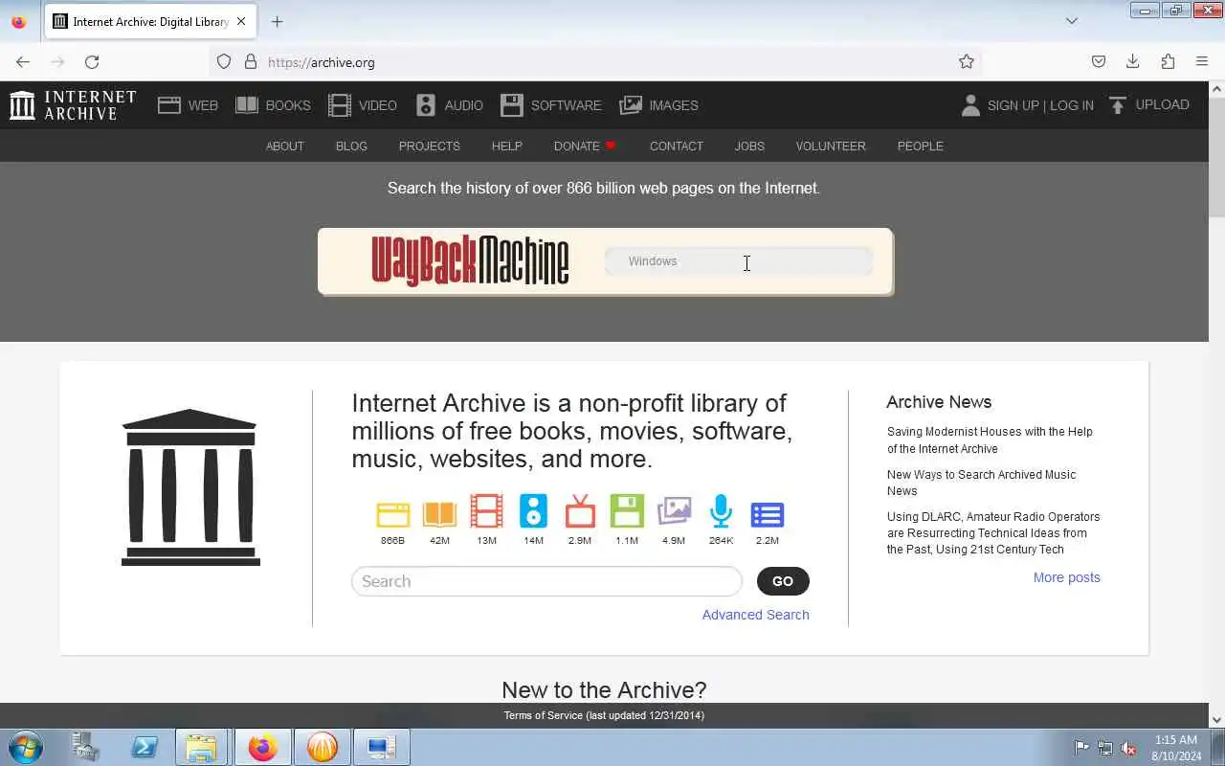This screenshot has width=1225, height=766.
Task: Close the Internet Archive tab
Action: (x=241, y=21)
